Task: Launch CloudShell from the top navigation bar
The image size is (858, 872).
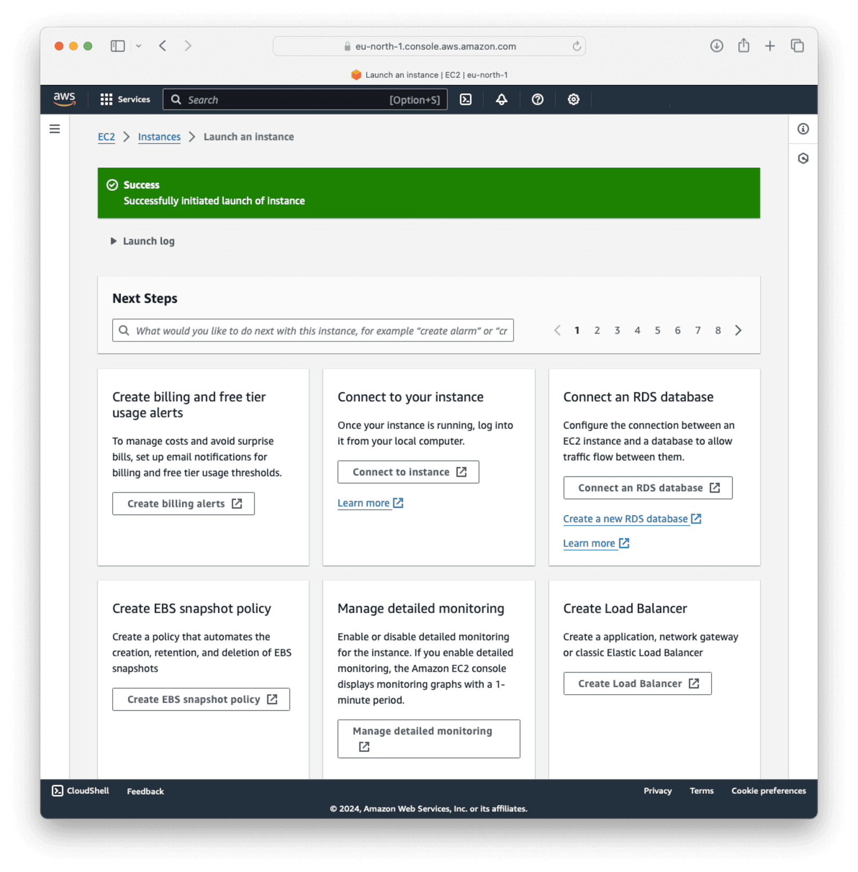Action: pos(465,99)
